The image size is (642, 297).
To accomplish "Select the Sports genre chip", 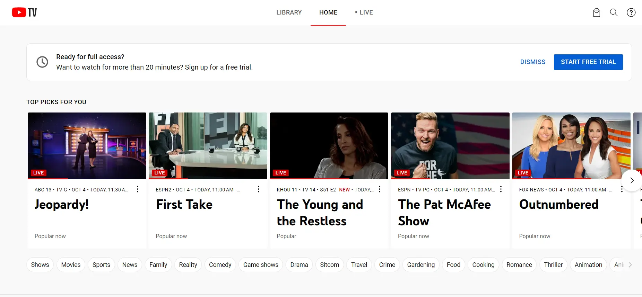I will coord(101,265).
